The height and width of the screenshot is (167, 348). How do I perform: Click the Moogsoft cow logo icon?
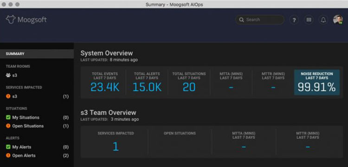pos(10,19)
